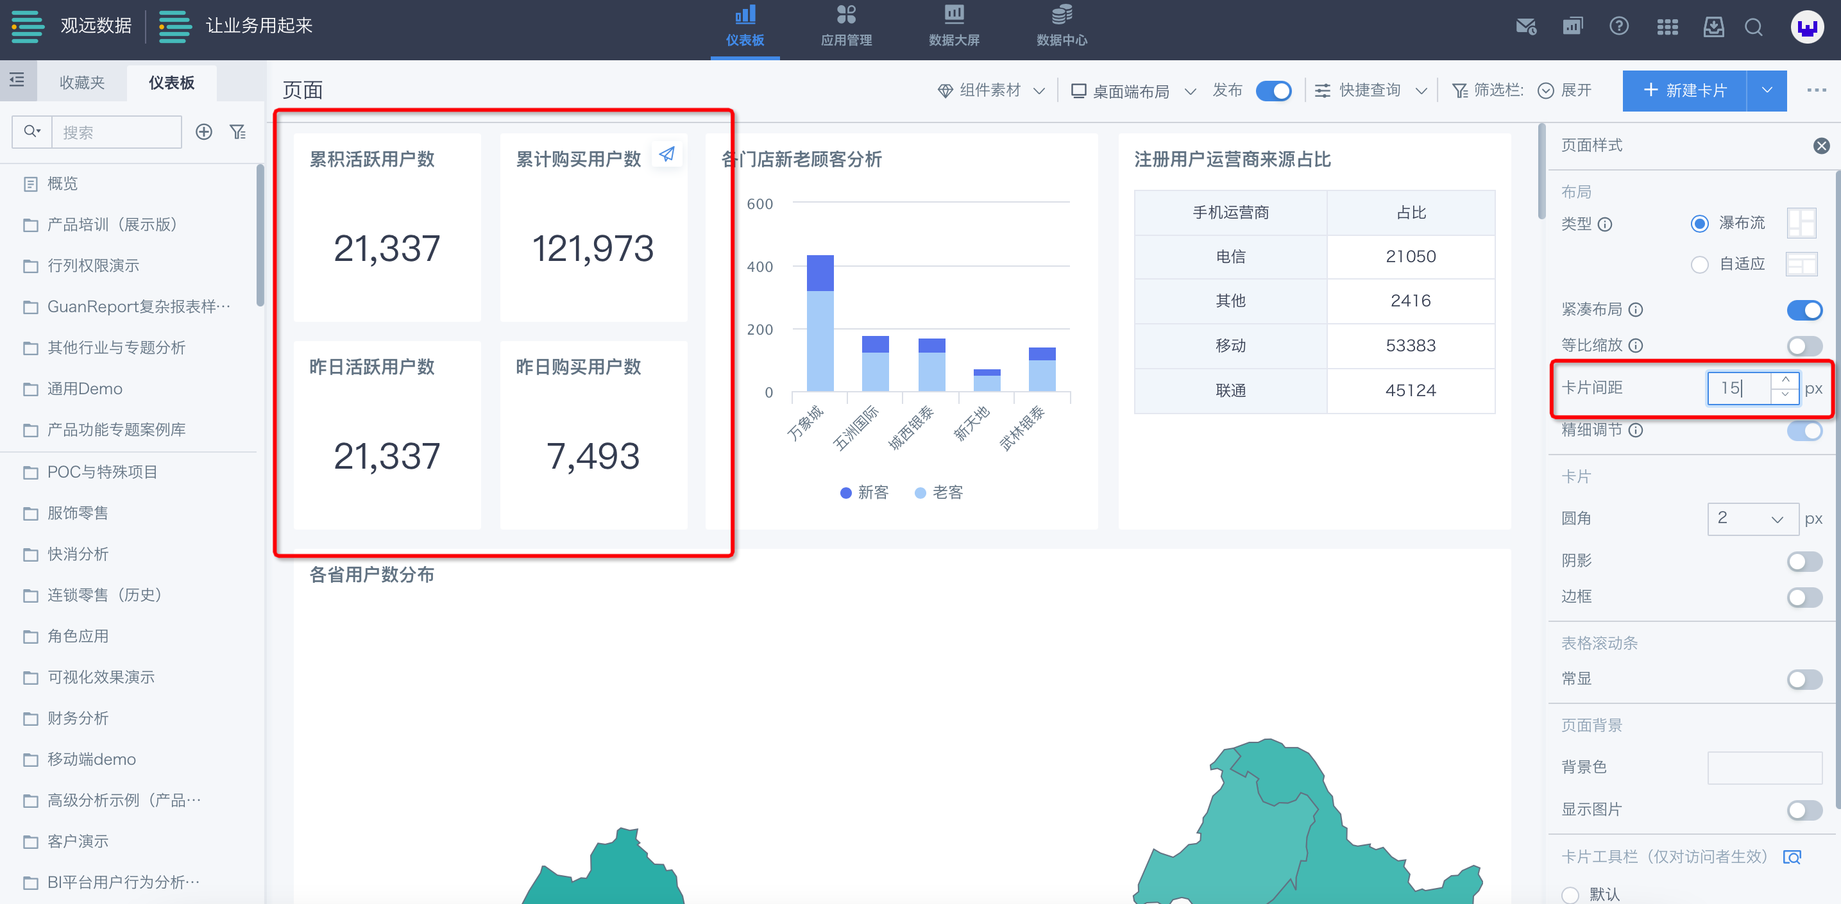Open the 服饰零售 folder
1841x904 pixels.
78,513
